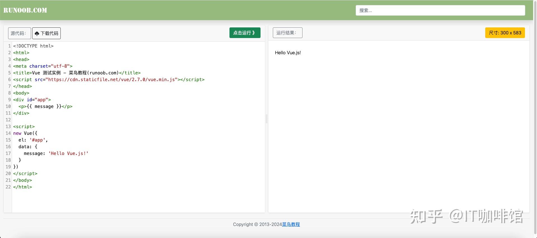This screenshot has height=238, width=537.
Task: Click the closing </body> line
Action: click(22, 180)
